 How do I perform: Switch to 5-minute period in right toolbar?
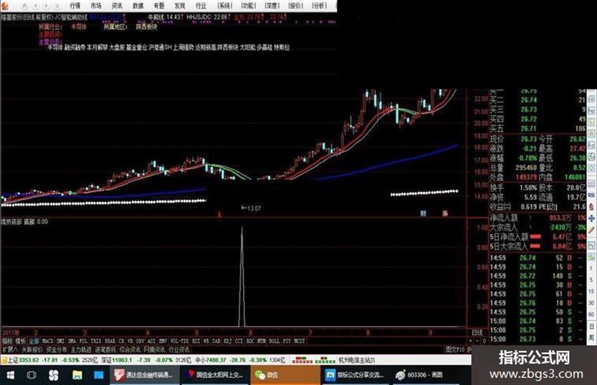click(592, 280)
